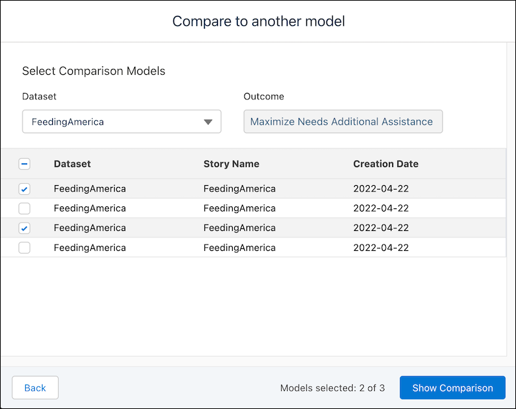This screenshot has height=409, width=516.
Task: Click the Back button
Action: click(x=35, y=388)
